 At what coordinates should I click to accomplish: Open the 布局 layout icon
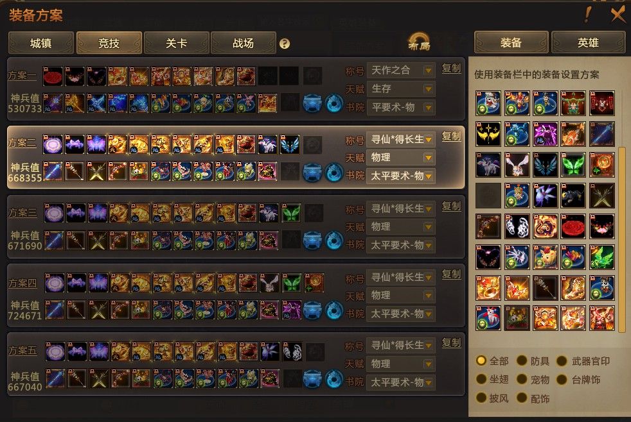click(x=419, y=42)
